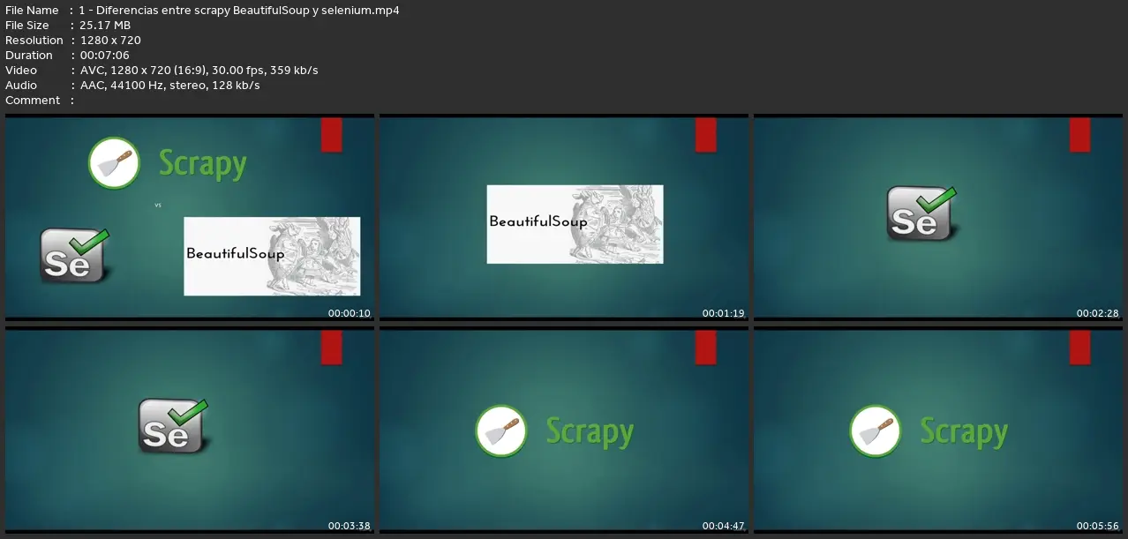
Task: Click the red bookmark in the 00:00:10 frame
Action: point(332,135)
